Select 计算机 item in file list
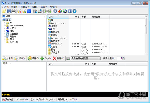The image size is (150, 103). (x=53, y=26)
